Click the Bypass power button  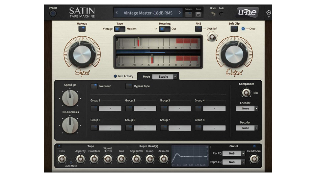53,14
